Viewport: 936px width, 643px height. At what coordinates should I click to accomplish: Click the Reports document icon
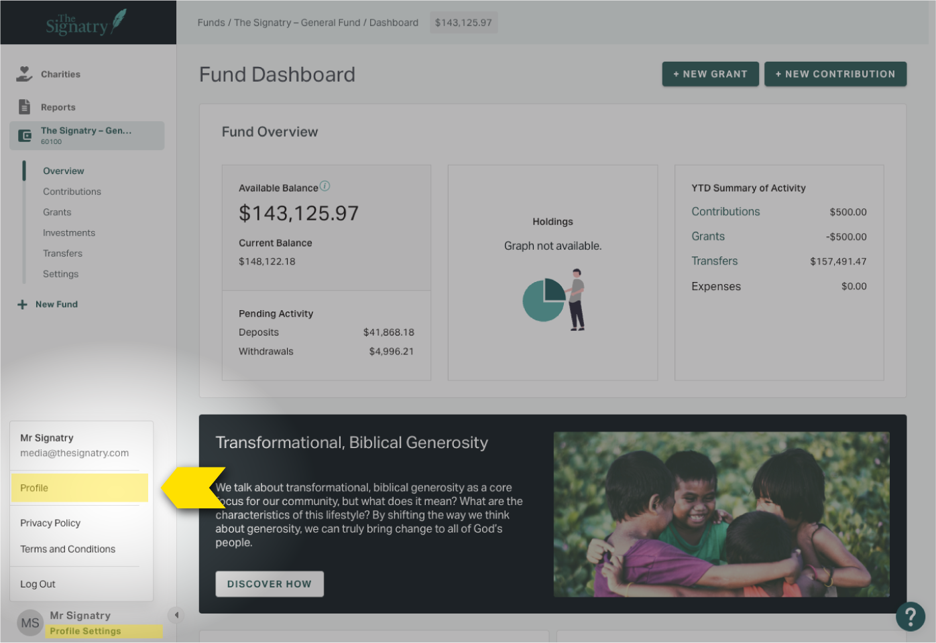25,106
